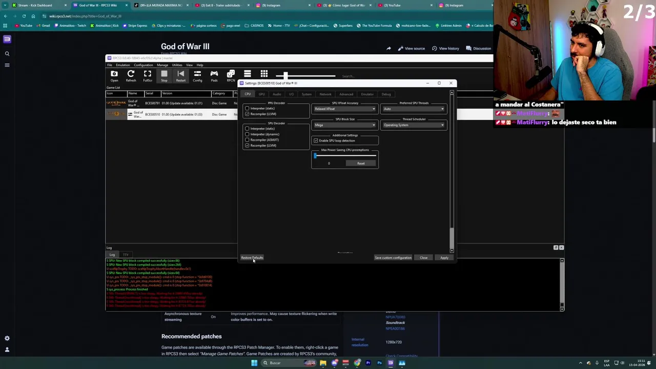Select SPU Decoder Recompiler (ASMJIT)

coord(262,140)
